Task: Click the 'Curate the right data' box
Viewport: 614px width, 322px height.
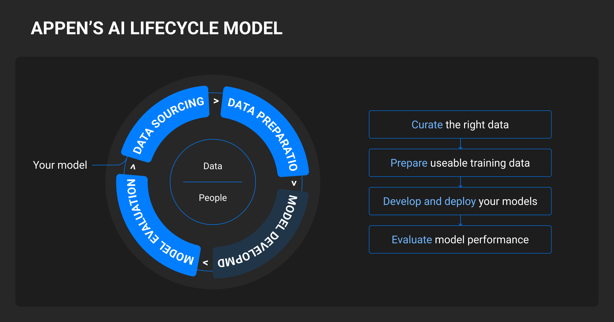Action: [460, 124]
